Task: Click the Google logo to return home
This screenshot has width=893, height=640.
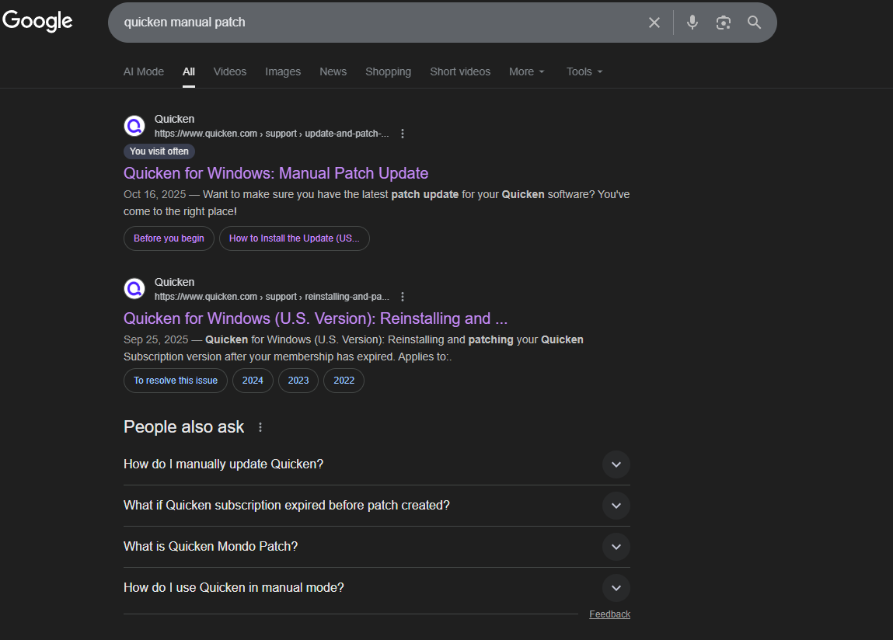Action: tap(37, 21)
